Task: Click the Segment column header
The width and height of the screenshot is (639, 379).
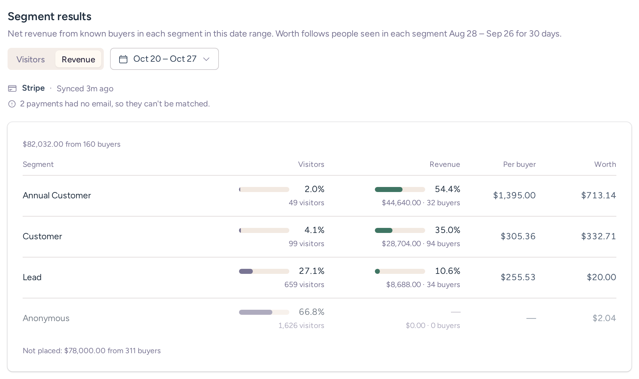Action: click(x=38, y=164)
